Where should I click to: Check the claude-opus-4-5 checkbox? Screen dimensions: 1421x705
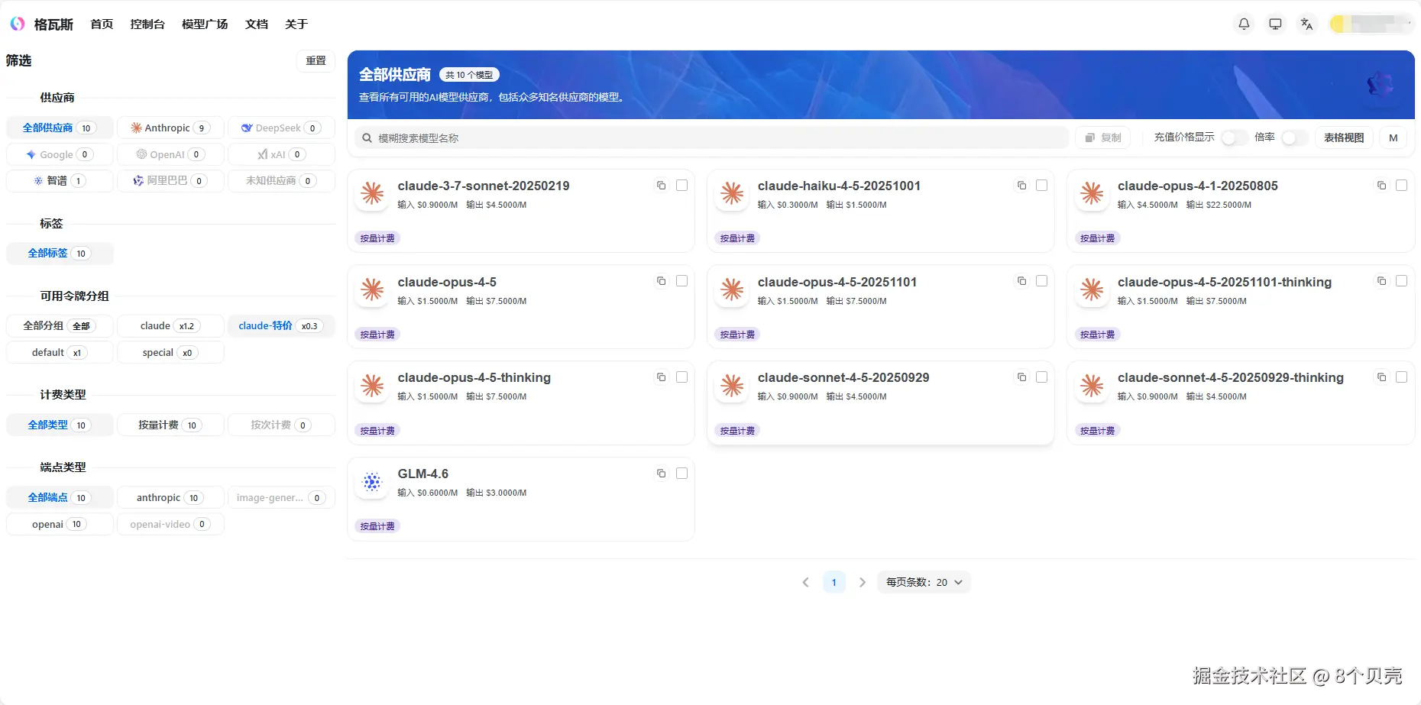click(681, 281)
